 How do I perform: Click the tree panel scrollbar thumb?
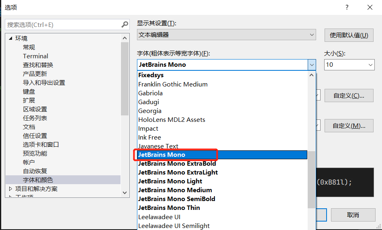point(125,79)
